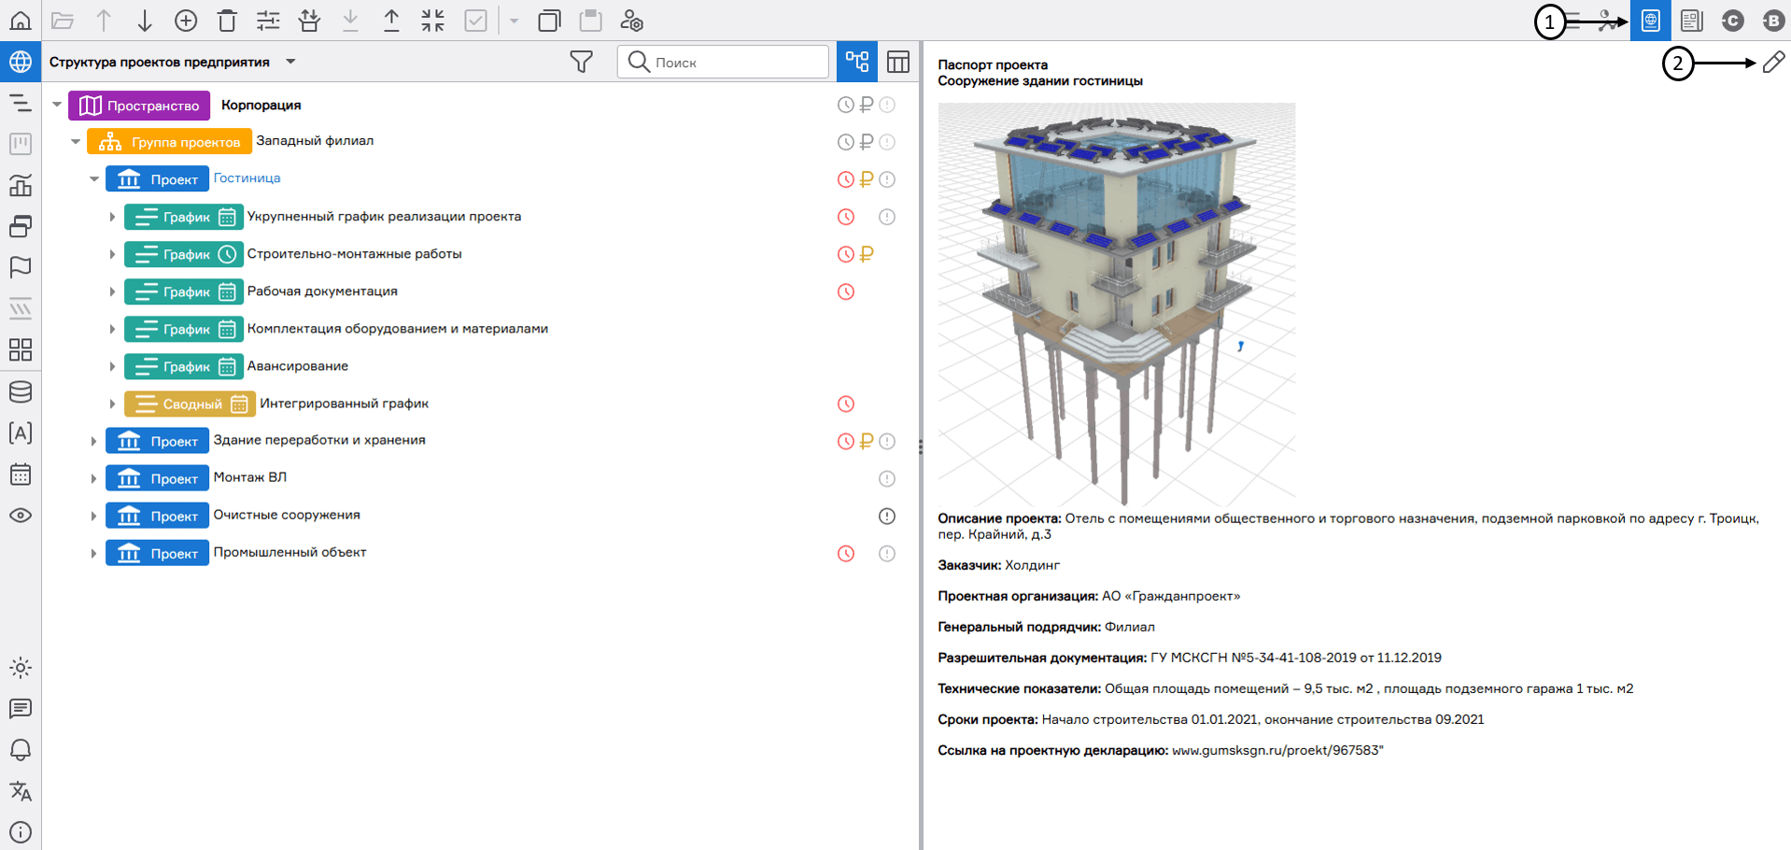Screen dimensions: 1791x850
Task: Click the project declaration link URL
Action: pyautogui.click(x=1276, y=750)
